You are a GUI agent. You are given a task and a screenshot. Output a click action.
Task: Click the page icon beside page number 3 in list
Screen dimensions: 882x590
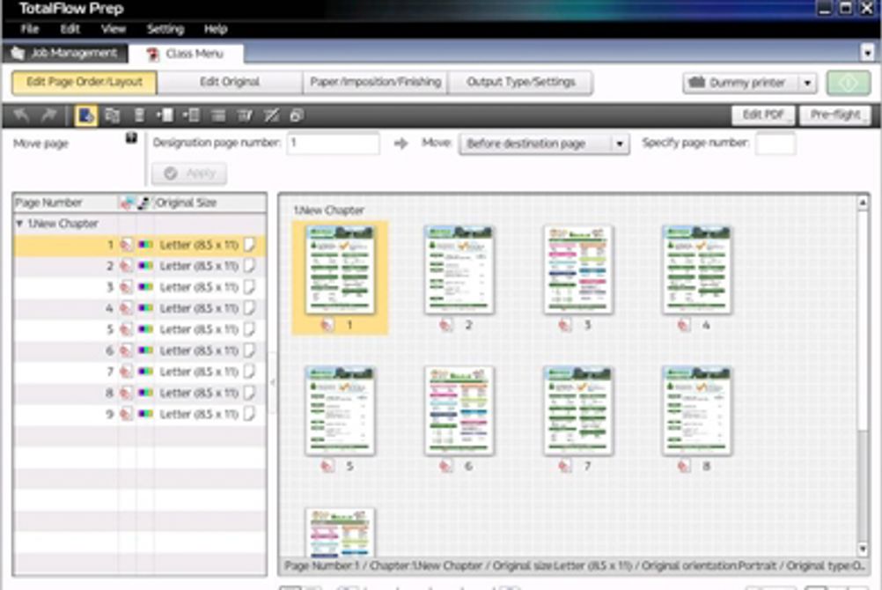[126, 287]
